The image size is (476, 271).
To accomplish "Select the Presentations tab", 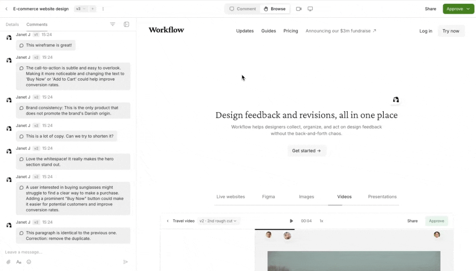I will 382,197.
